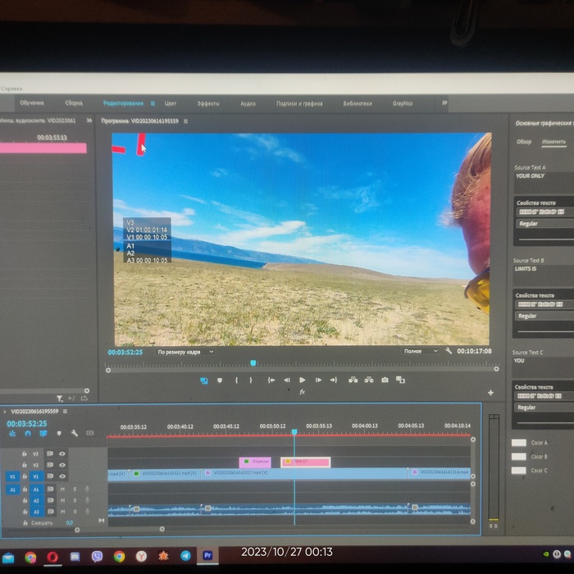Add a marker in Program monitor controls
Image resolution: width=574 pixels, height=574 pixels.
coord(220,380)
